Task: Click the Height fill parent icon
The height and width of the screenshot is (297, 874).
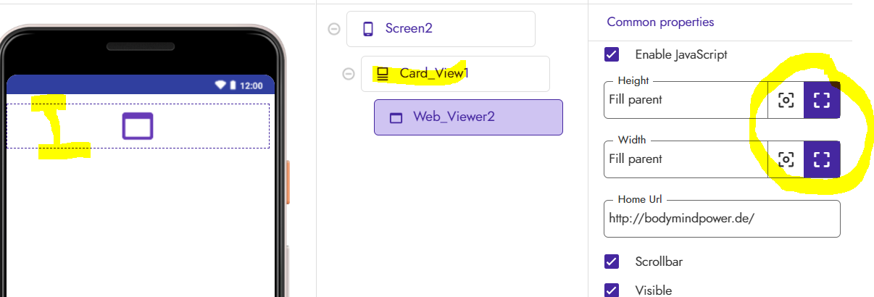Action: [x=822, y=100]
